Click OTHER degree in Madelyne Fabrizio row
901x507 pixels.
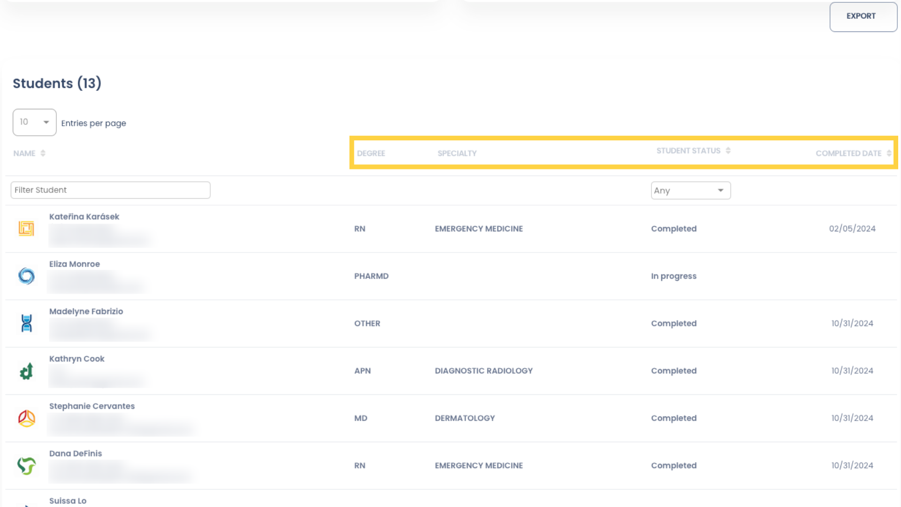[x=367, y=323]
